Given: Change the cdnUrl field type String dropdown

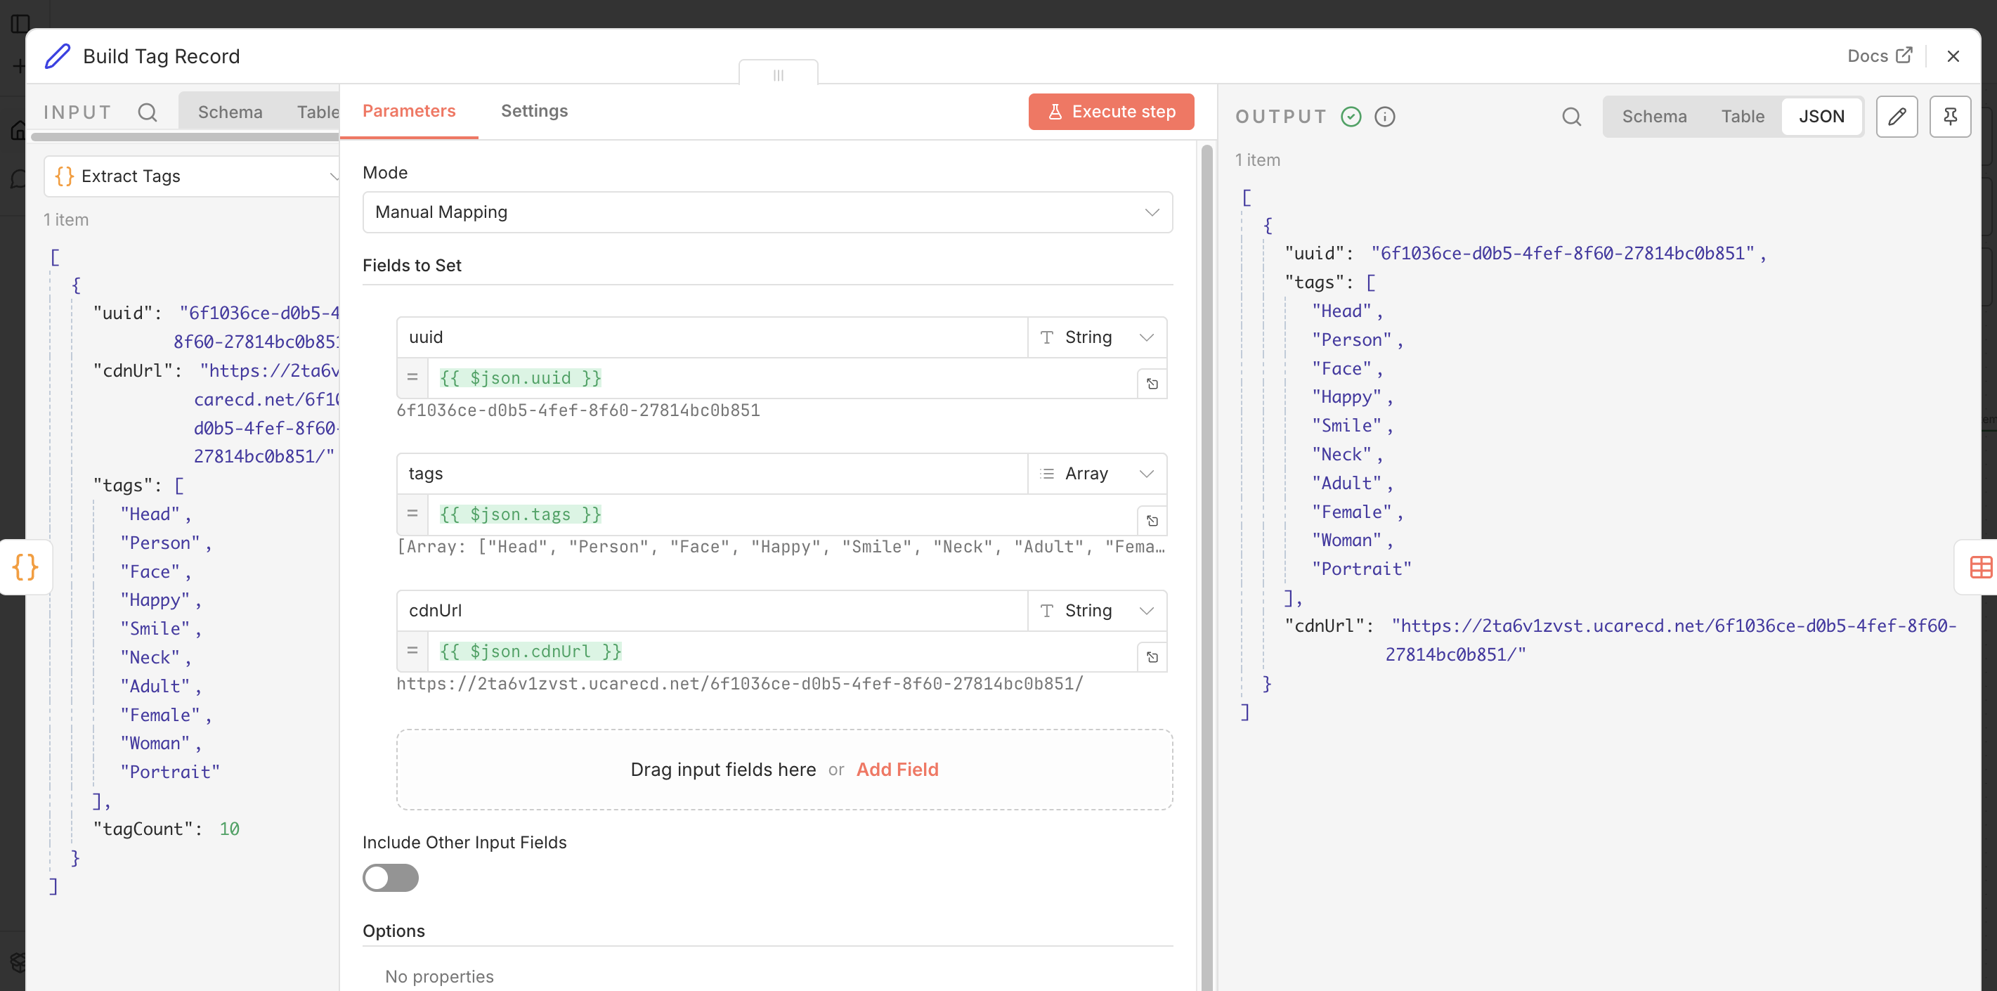Looking at the screenshot, I should click(1097, 610).
